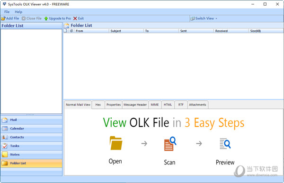Image resolution: width=284 pixels, height=183 pixels.
Task: Click the red Exit X icon
Action: pyautogui.click(x=75, y=18)
